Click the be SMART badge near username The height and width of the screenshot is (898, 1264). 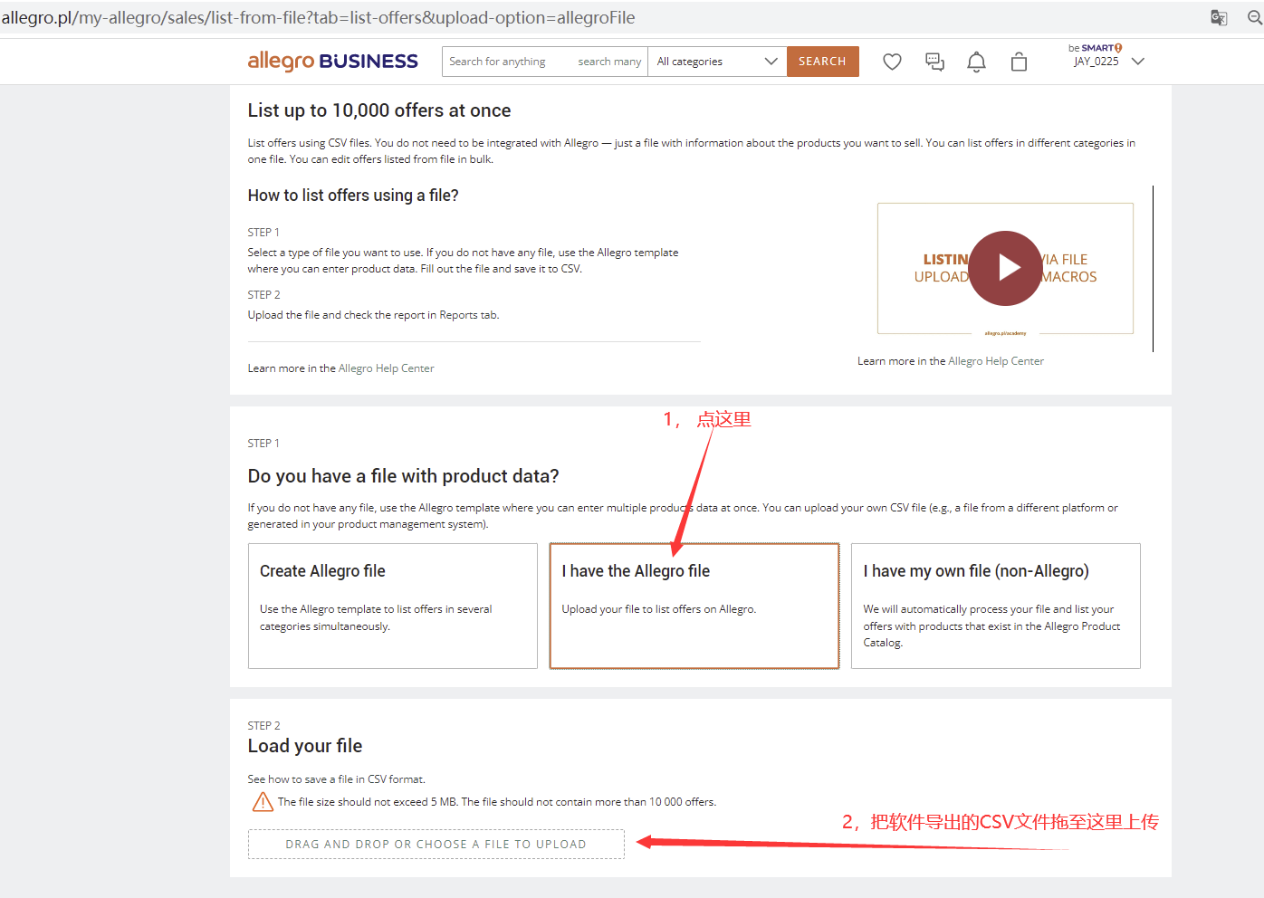(1095, 48)
